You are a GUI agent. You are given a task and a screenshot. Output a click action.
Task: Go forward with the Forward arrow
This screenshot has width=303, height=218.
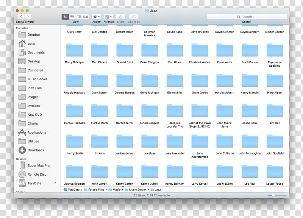[28, 17]
